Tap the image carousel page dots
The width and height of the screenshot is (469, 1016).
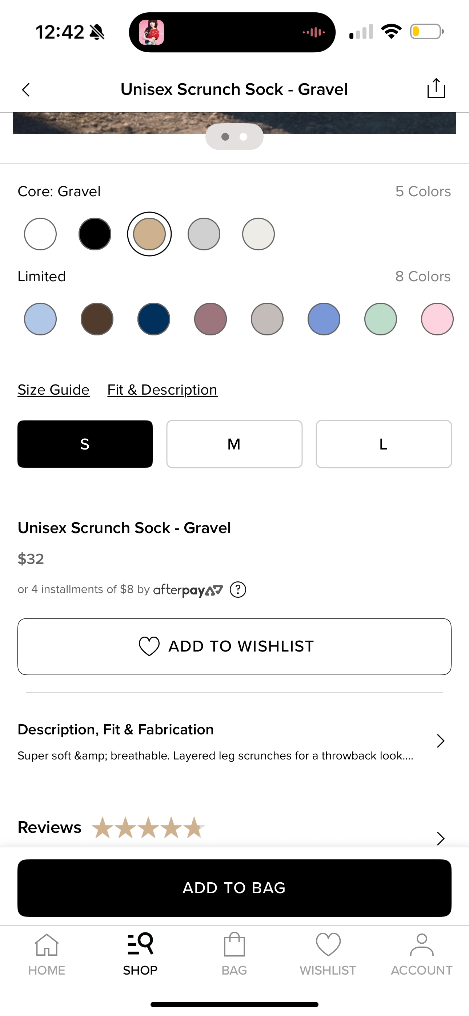pos(234,137)
